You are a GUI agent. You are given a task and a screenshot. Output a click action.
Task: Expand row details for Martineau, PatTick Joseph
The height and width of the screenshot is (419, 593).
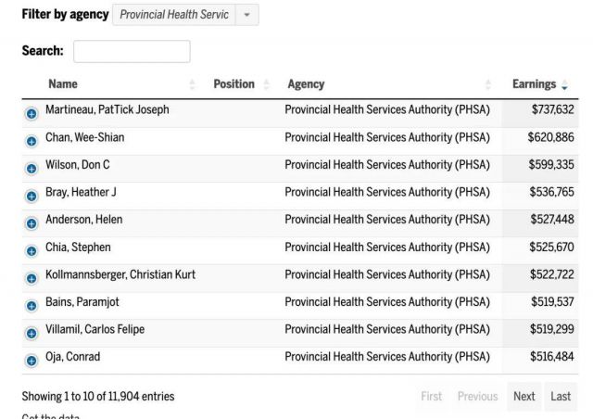coord(32,113)
